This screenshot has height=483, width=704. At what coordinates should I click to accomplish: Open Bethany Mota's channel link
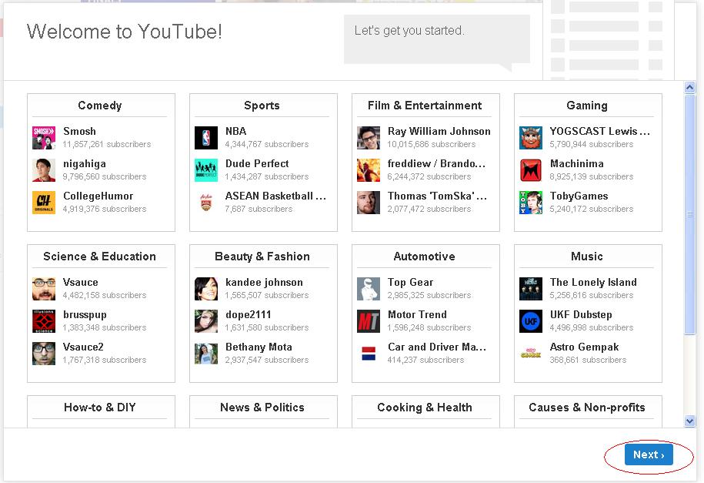point(257,347)
